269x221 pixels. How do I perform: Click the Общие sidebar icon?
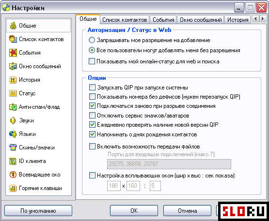[x=13, y=26]
